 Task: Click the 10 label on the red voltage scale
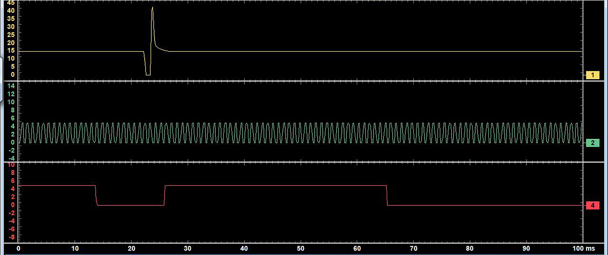pyautogui.click(x=11, y=165)
